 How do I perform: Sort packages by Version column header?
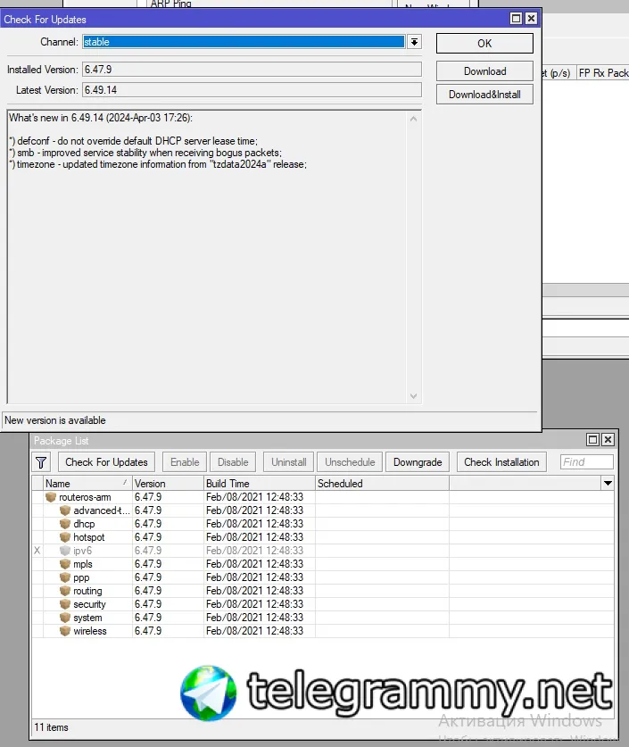click(x=168, y=484)
